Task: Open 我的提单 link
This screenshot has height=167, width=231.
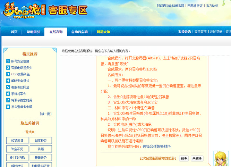Action: pos(216,32)
